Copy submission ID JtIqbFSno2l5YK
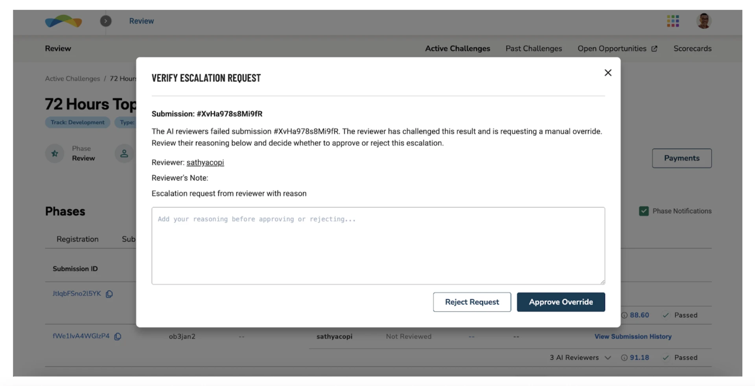755x386 pixels. point(109,294)
